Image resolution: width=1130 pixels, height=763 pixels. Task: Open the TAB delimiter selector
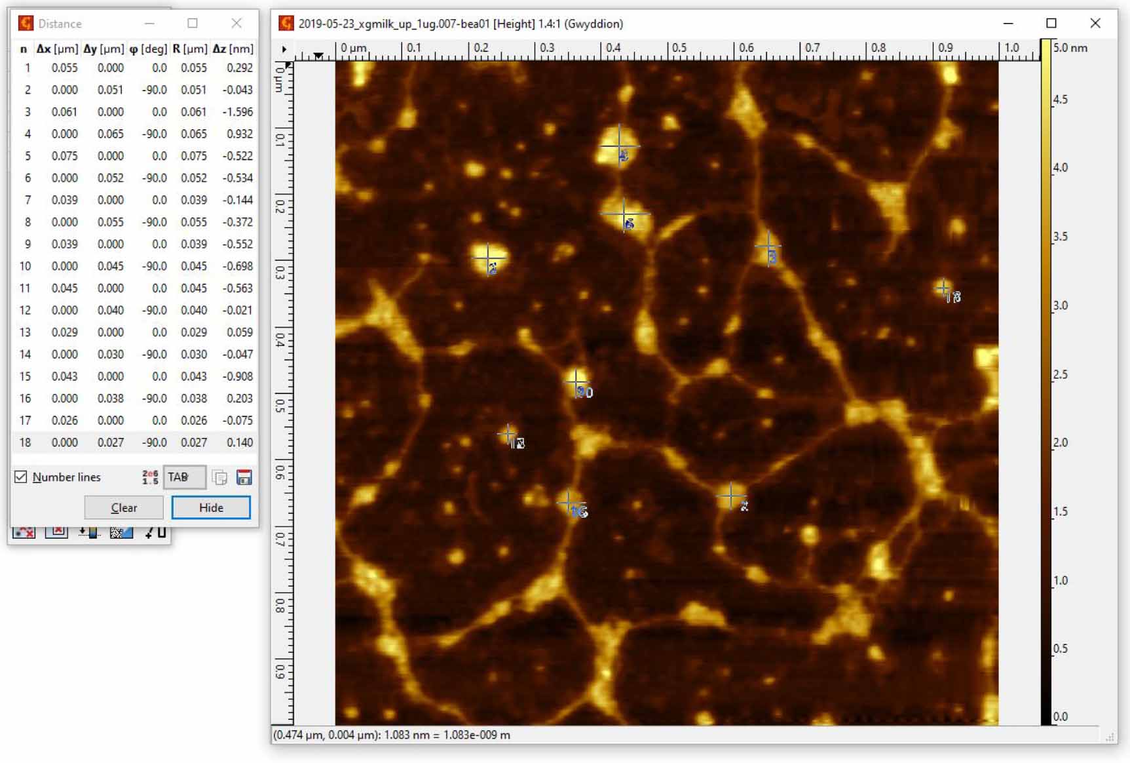point(183,477)
